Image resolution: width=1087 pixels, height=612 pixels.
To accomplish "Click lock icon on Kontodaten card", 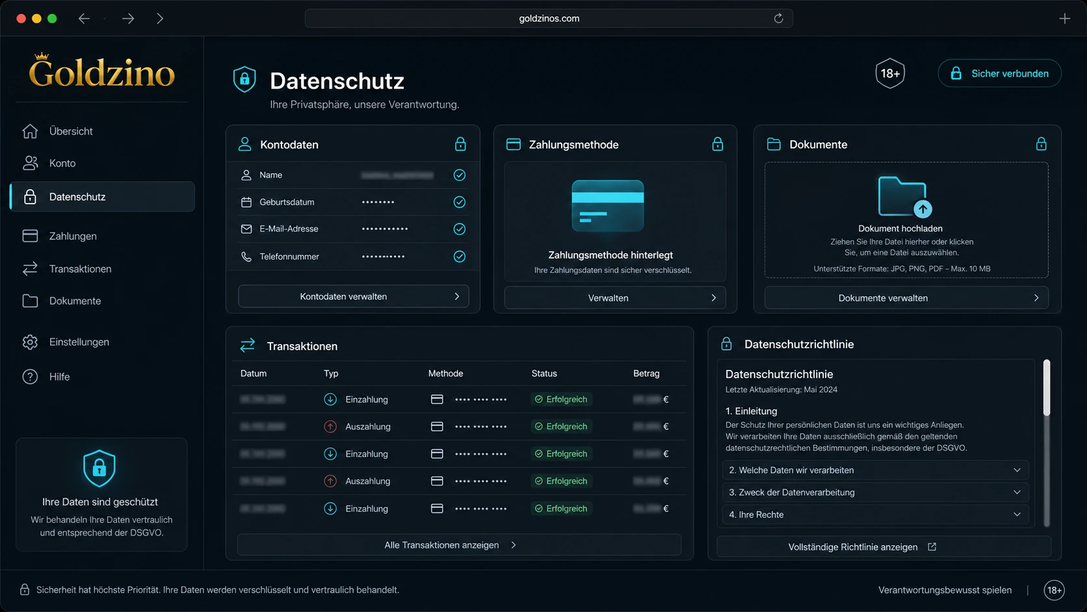I will 460,144.
